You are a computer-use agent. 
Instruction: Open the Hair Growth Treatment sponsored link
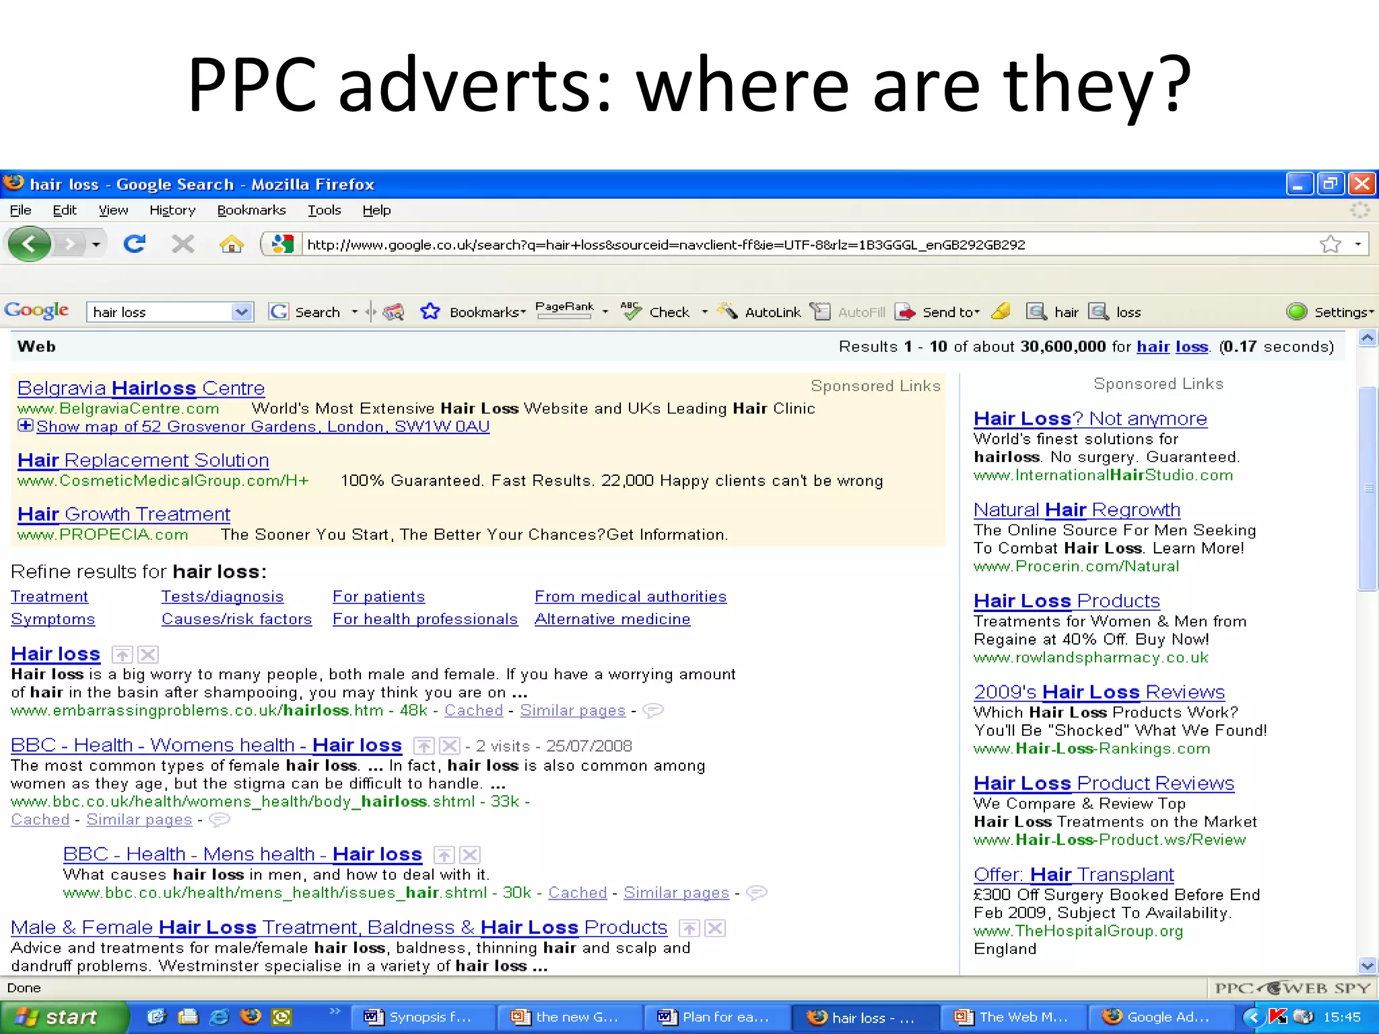(x=124, y=514)
